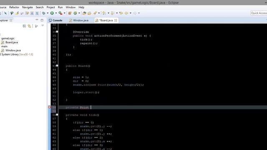The image size is (267, 150).
Task: Click the Back navigation yellow arrow
Action: (126, 13)
